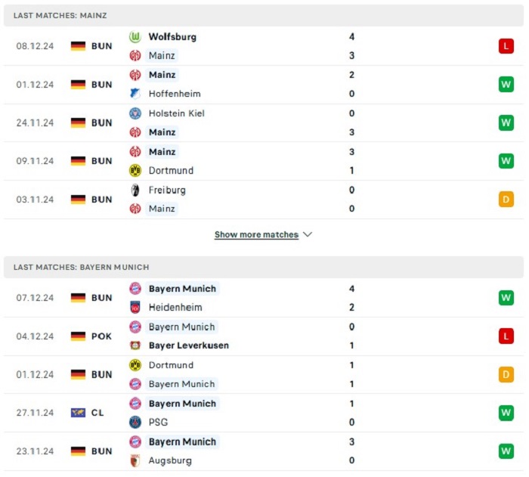Open the Show more matches link
This screenshot has height=477, width=529.
pyautogui.click(x=256, y=234)
